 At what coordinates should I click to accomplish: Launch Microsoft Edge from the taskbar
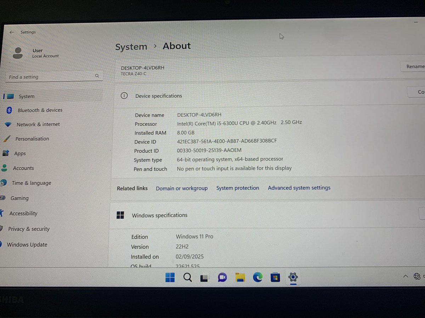click(258, 277)
